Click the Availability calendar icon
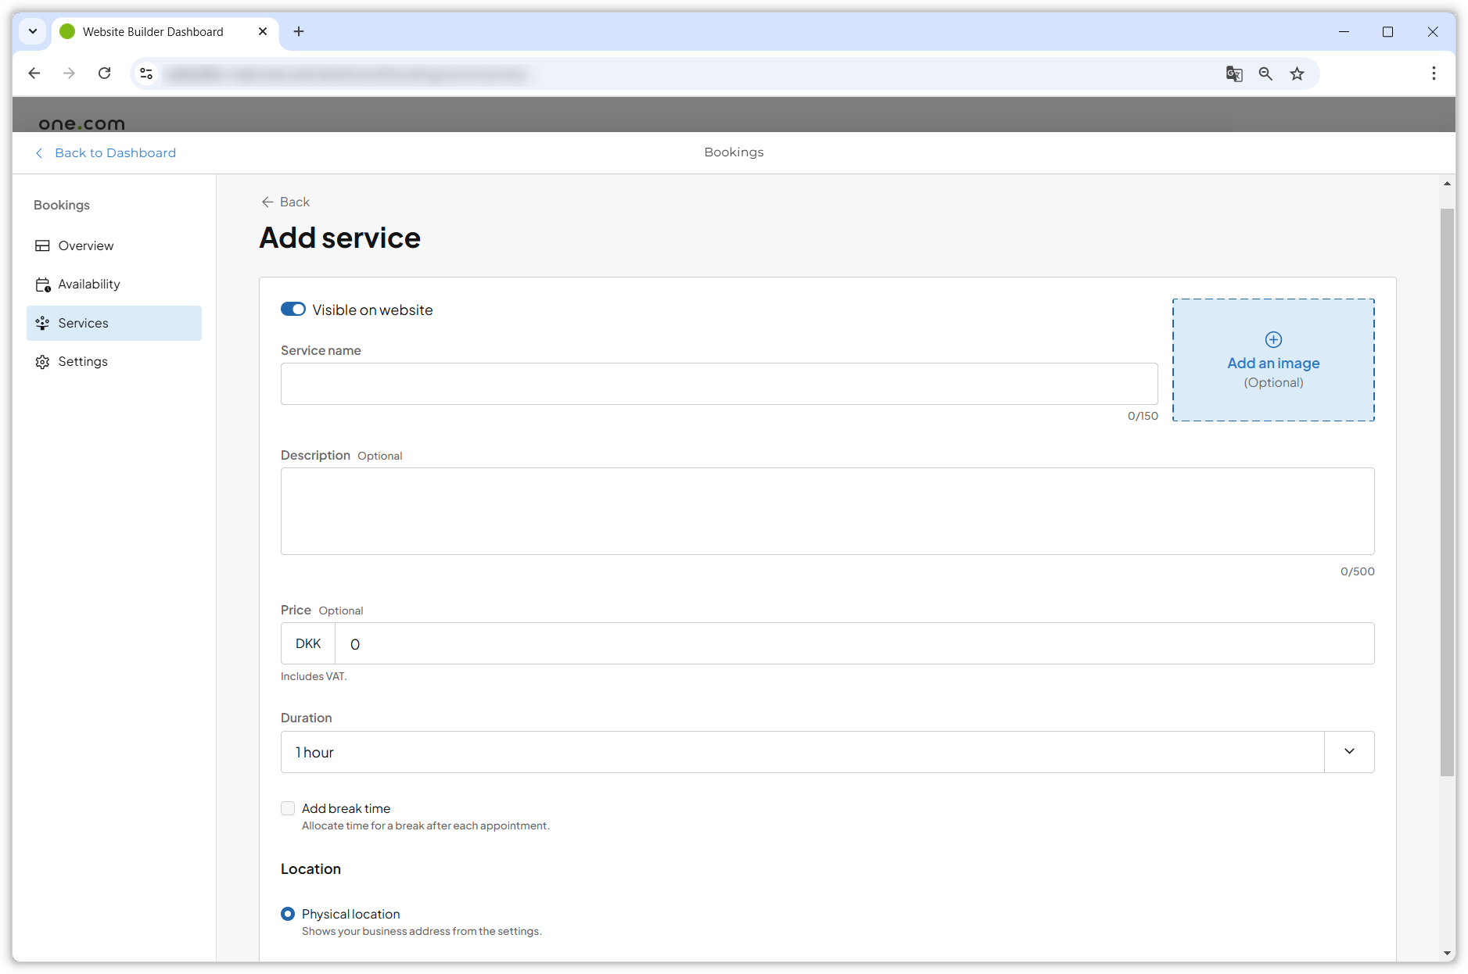Screen dimensions: 1468x974 coord(42,285)
